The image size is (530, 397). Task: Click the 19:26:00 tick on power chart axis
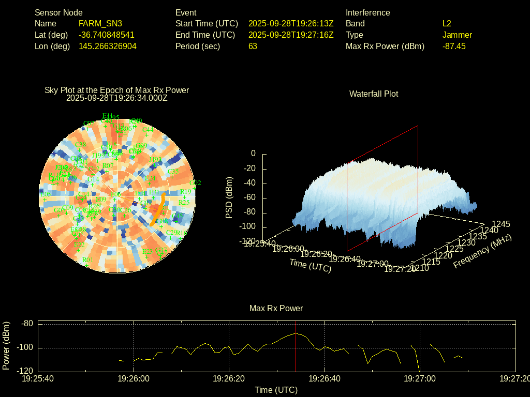pos(134,378)
